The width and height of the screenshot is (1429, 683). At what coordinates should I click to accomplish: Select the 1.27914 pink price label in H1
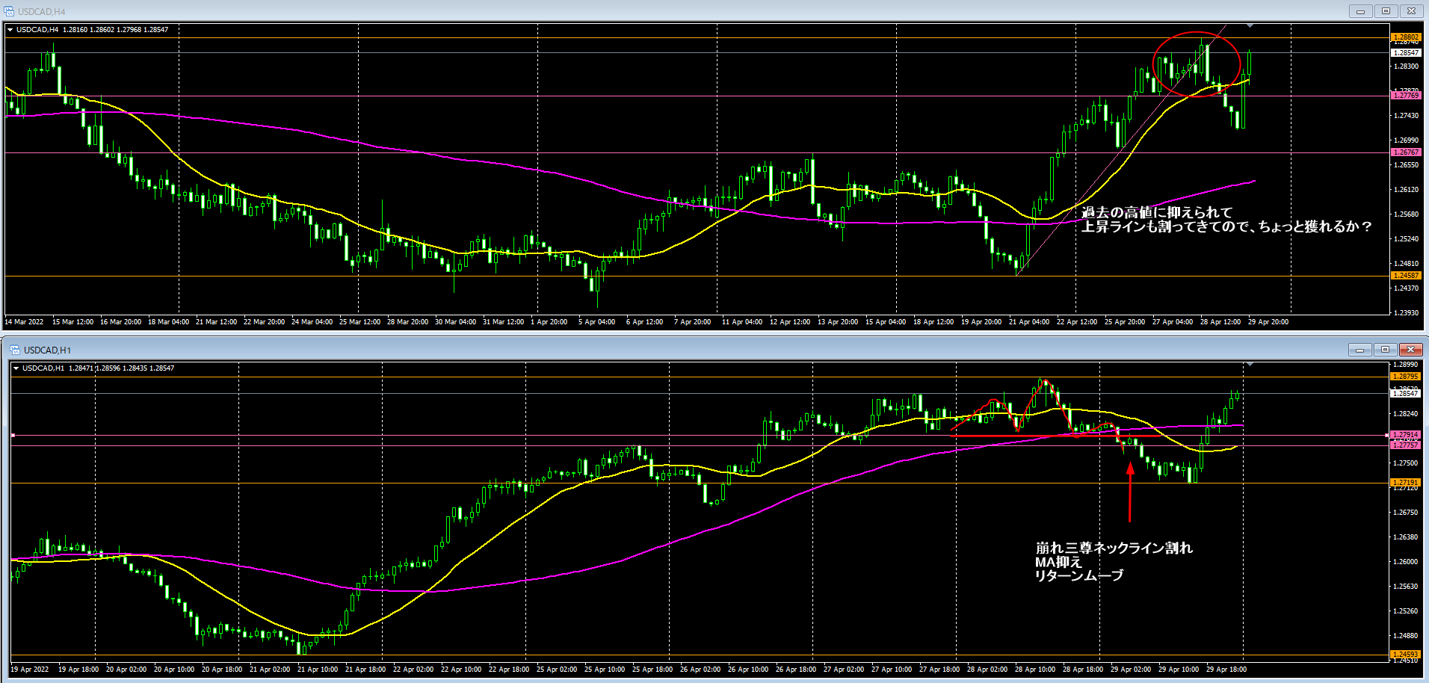click(1405, 435)
